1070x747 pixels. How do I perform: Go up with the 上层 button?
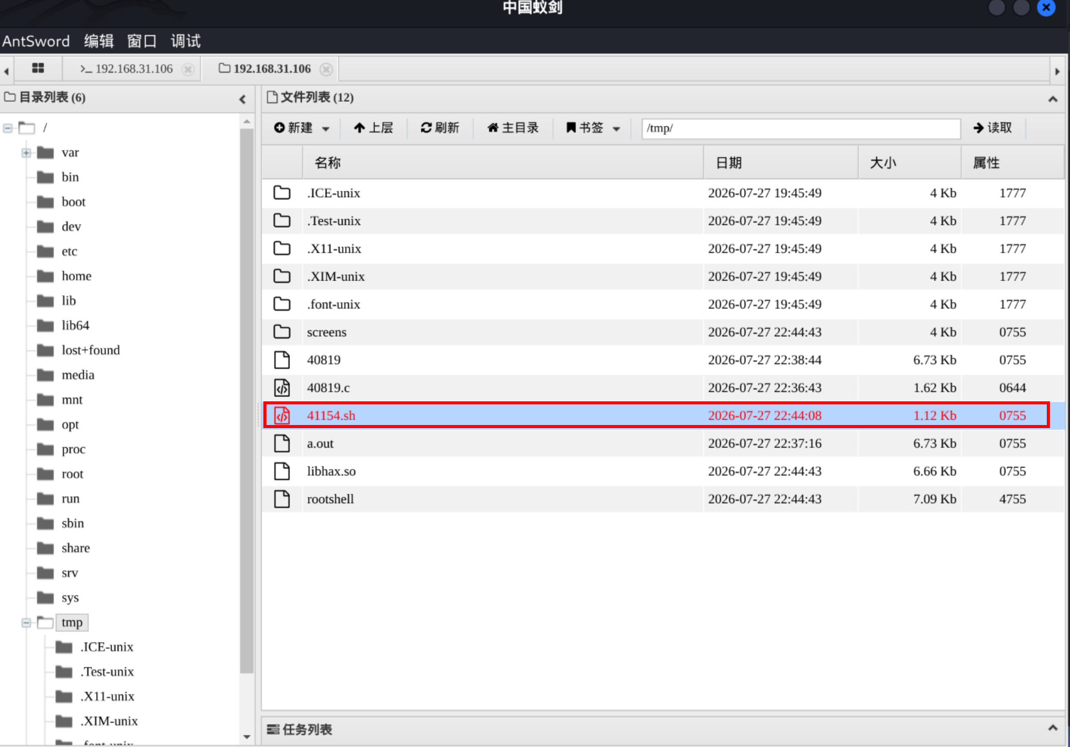(374, 128)
